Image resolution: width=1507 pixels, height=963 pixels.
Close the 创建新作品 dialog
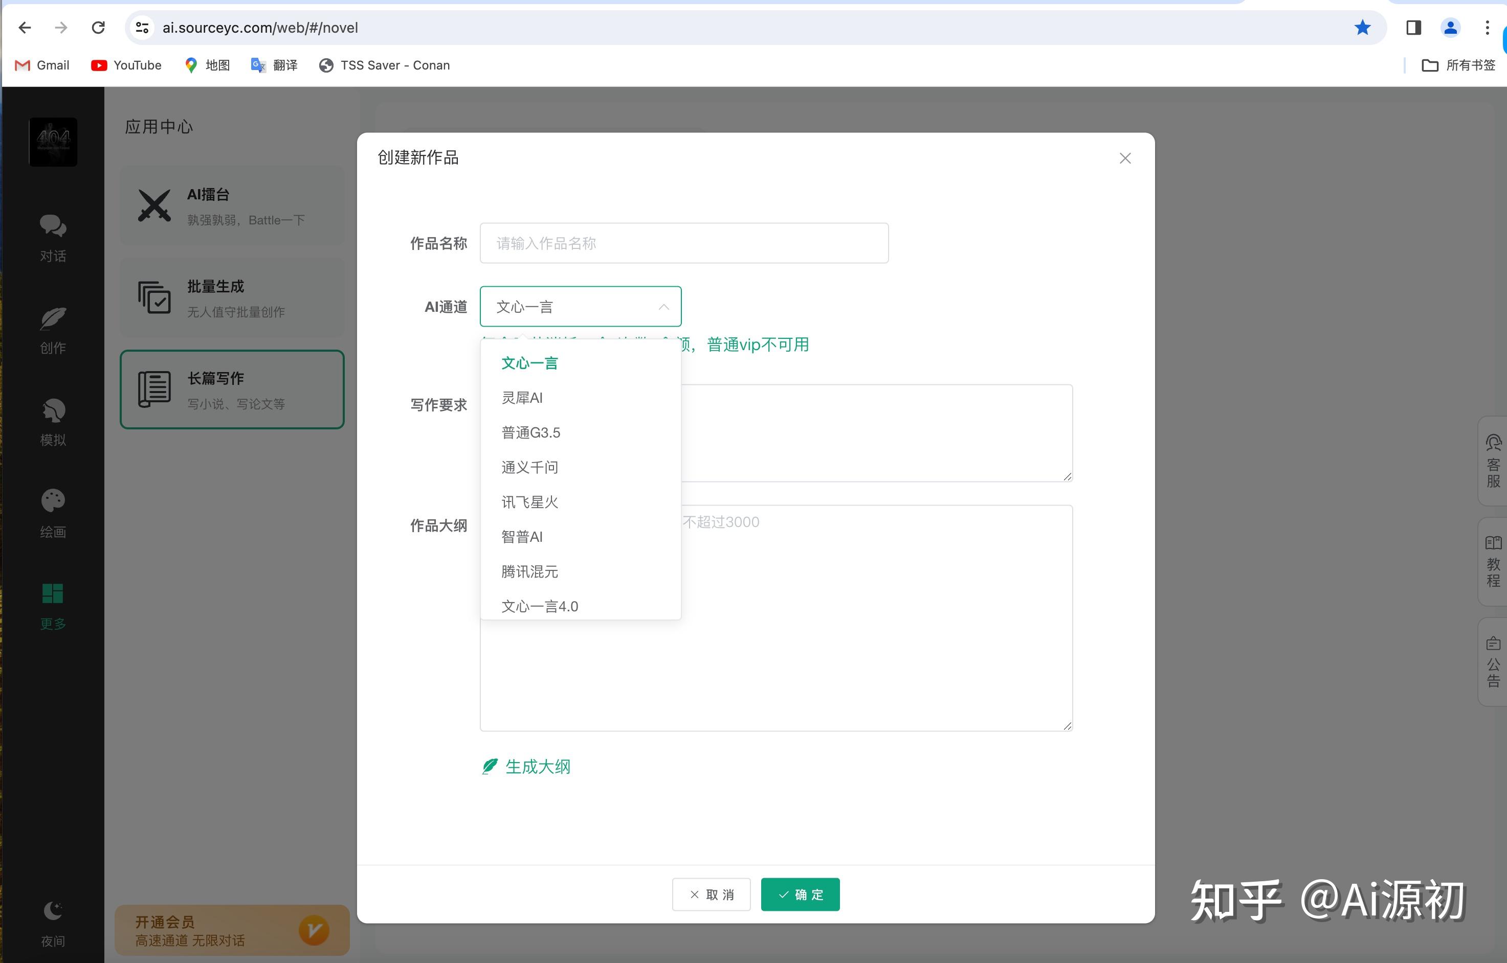coord(1125,158)
